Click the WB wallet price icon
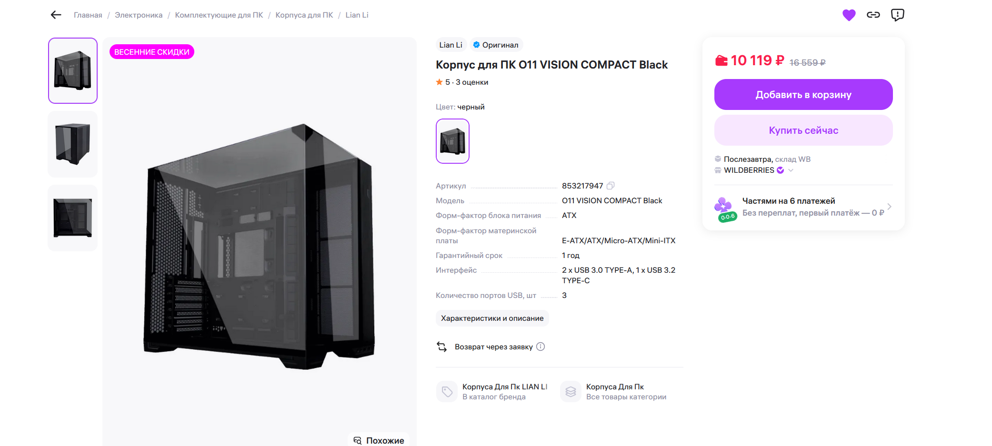This screenshot has width=992, height=446. (x=721, y=61)
